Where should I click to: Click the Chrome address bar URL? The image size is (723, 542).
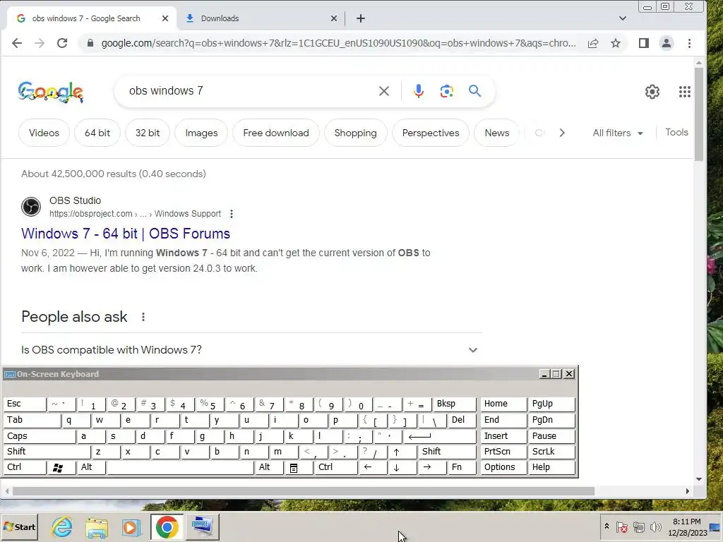point(338,43)
